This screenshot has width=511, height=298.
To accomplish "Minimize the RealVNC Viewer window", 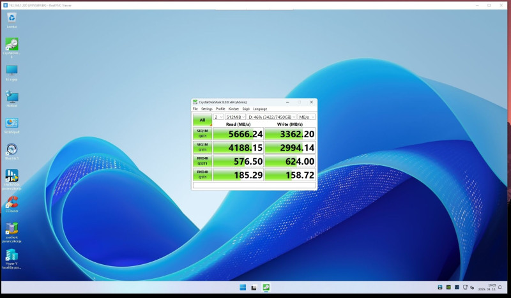I will click(477, 5).
